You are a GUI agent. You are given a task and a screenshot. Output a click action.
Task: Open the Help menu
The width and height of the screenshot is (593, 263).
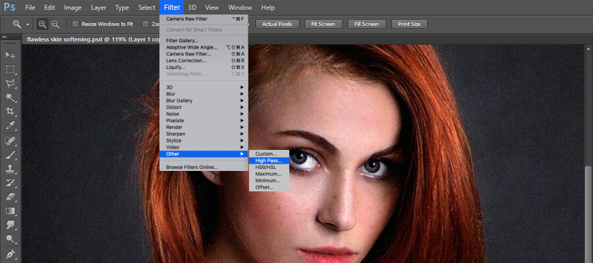pos(268,7)
